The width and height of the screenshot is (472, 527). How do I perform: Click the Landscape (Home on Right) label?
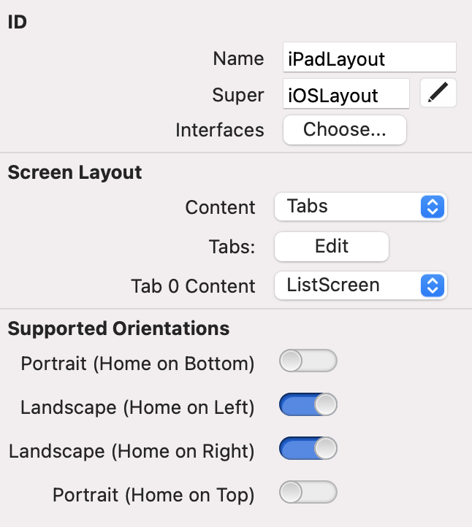132,451
